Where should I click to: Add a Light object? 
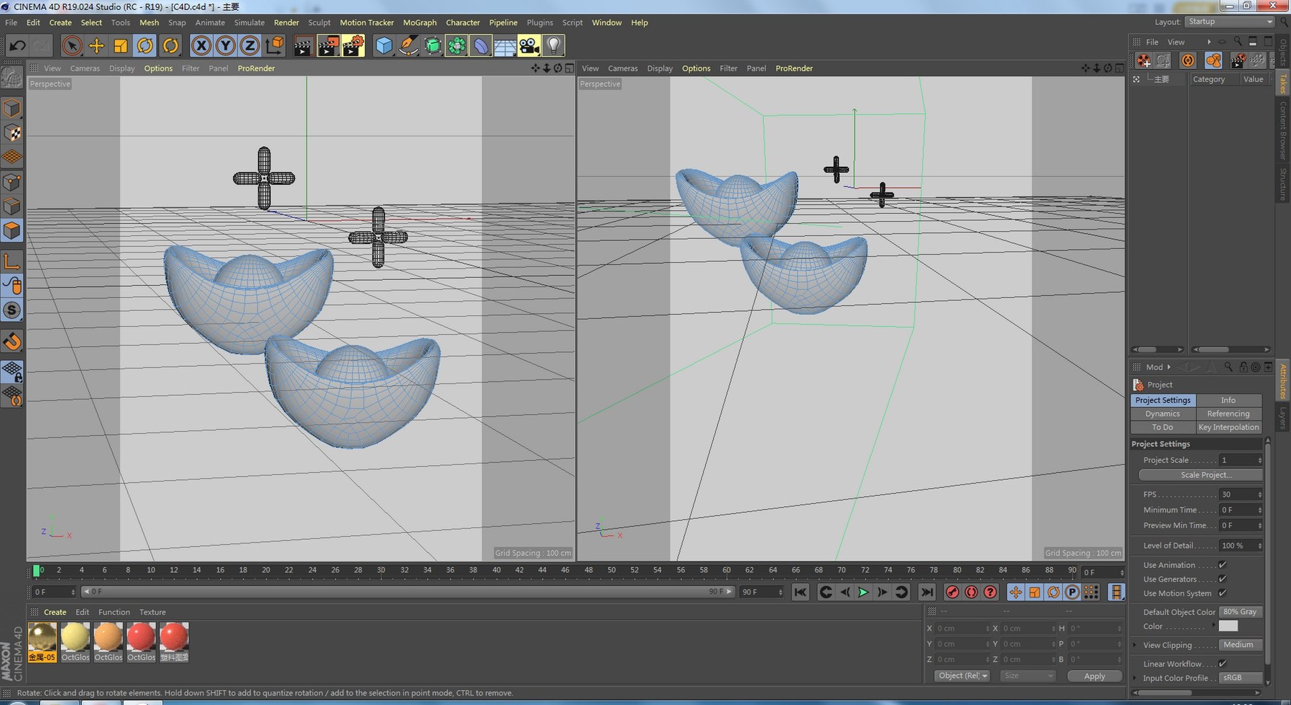click(x=553, y=46)
